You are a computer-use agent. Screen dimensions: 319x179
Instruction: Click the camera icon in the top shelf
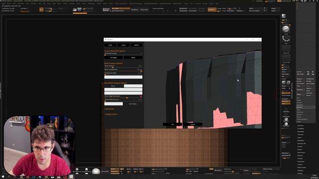coord(75,9)
